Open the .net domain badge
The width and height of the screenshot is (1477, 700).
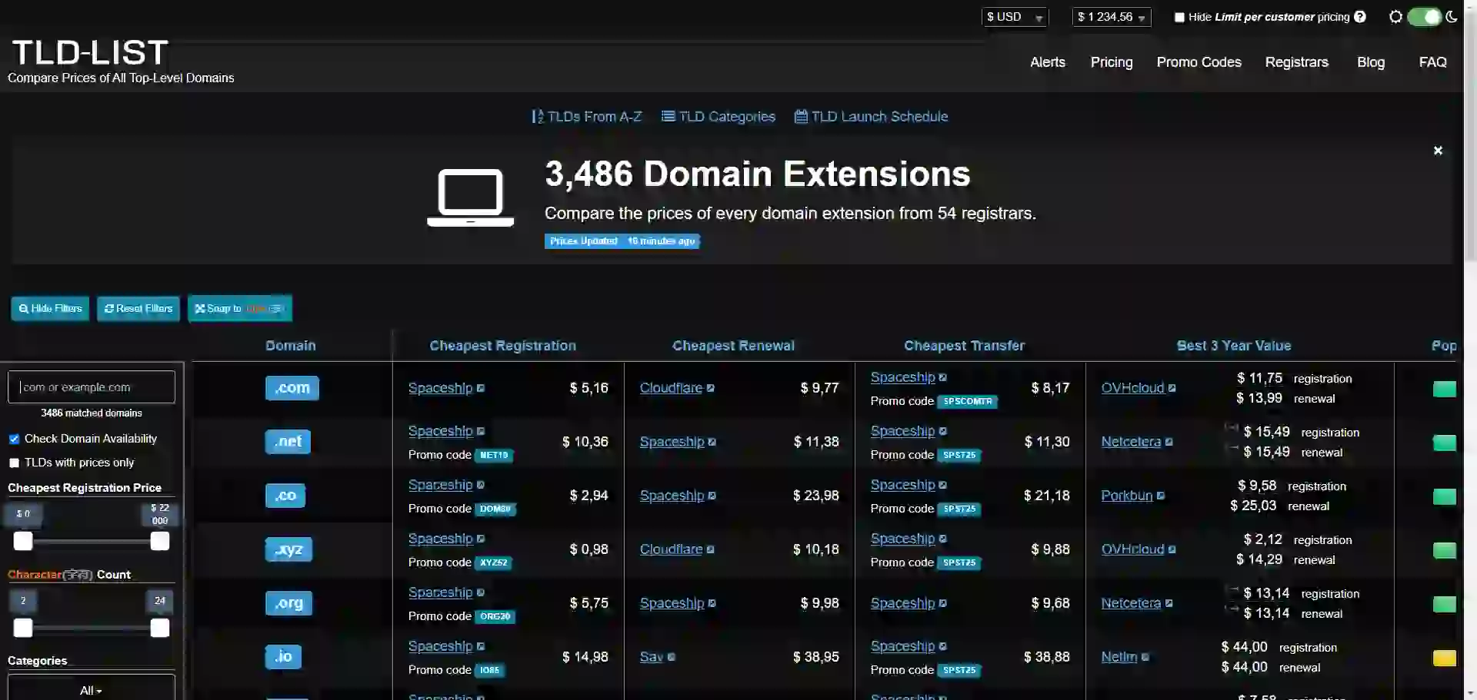(288, 442)
